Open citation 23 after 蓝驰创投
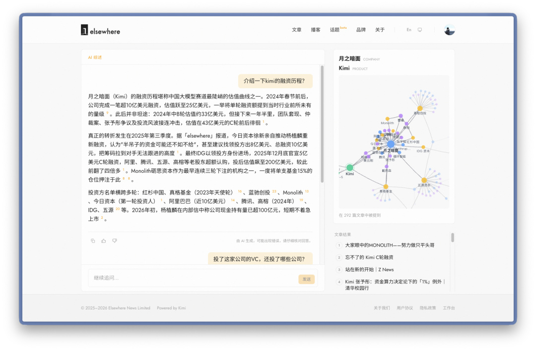 (274, 192)
